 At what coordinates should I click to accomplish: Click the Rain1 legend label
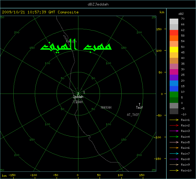coord(185,120)
